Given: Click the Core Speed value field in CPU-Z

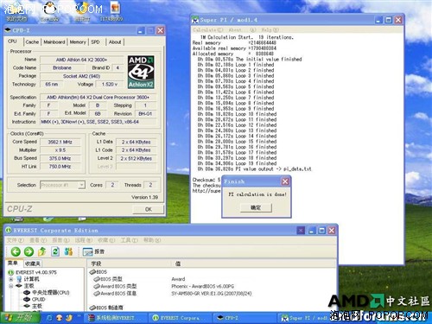Looking at the screenshot, I should pos(60,142).
